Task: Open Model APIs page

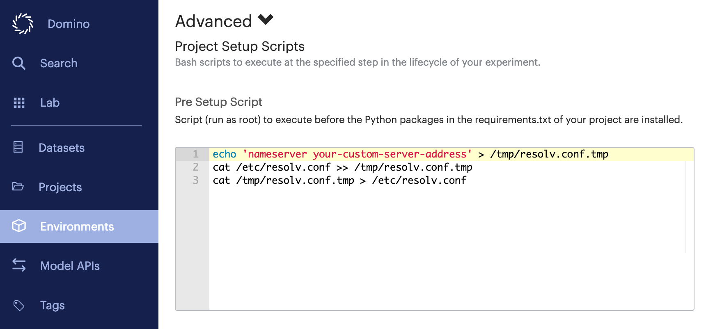Action: click(70, 266)
